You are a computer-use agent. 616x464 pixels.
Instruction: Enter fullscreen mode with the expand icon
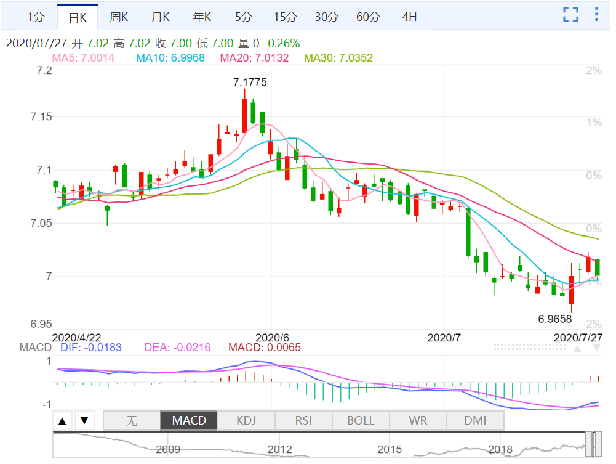pyautogui.click(x=570, y=15)
